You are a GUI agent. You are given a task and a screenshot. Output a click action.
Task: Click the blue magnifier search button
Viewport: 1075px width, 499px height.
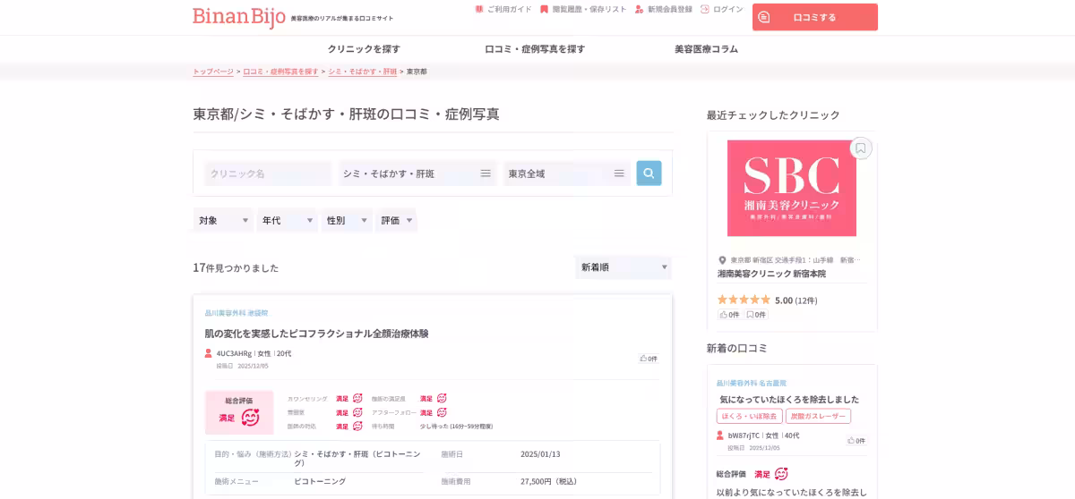click(x=649, y=173)
